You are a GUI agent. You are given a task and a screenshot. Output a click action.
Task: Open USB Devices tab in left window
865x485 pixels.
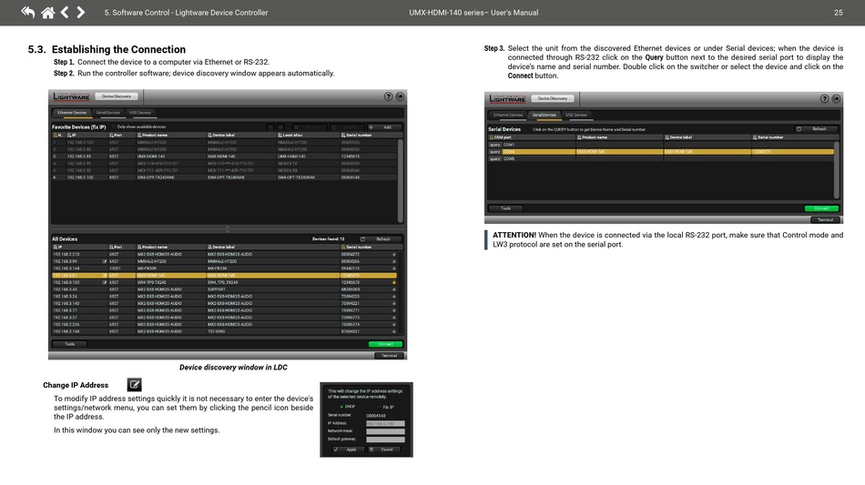pyautogui.click(x=140, y=113)
